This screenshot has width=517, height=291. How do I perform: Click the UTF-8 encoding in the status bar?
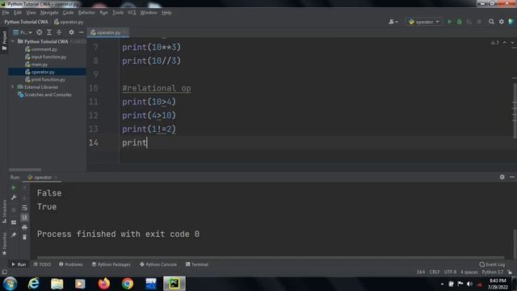click(450, 272)
